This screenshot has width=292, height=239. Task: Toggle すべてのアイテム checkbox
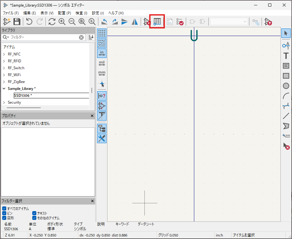tap(4, 209)
